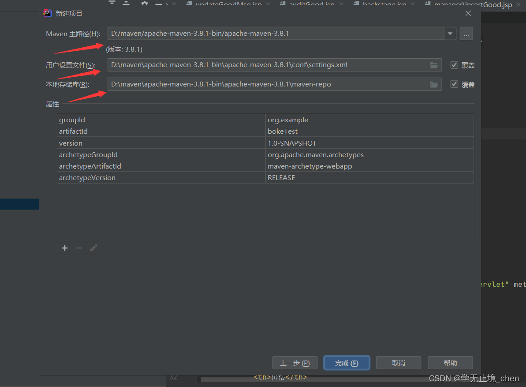
Task: Select the archetypeVersion property row
Action: click(265, 177)
